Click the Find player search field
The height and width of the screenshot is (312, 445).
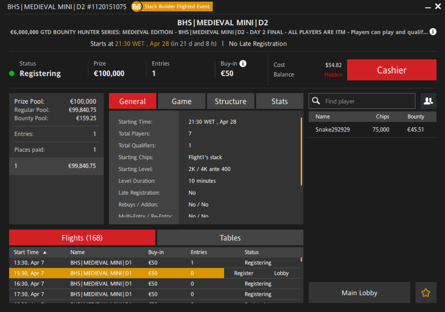pyautogui.click(x=368, y=101)
